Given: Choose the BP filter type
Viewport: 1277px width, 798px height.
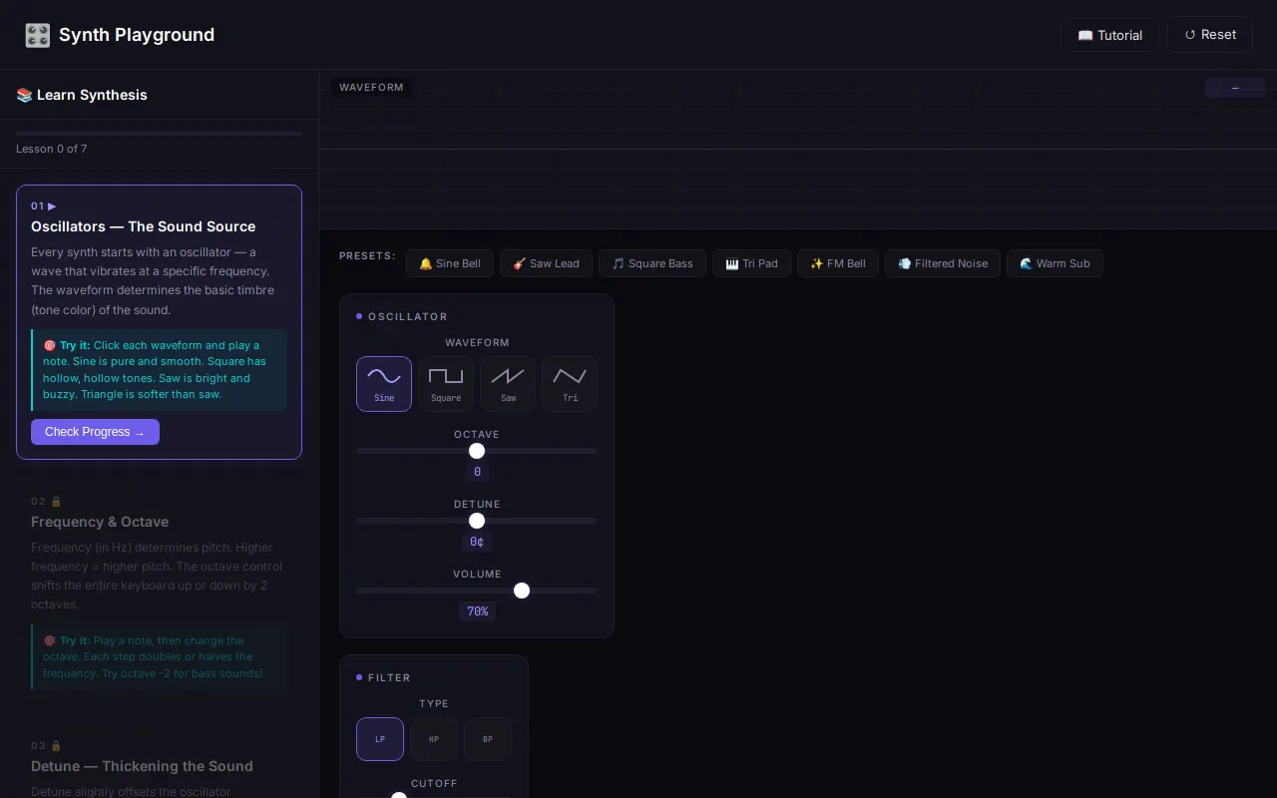Looking at the screenshot, I should pyautogui.click(x=488, y=739).
